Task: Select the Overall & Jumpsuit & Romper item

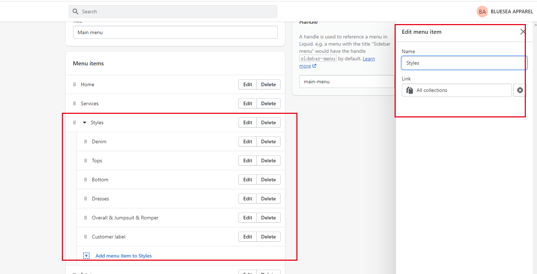Action: (x=125, y=218)
